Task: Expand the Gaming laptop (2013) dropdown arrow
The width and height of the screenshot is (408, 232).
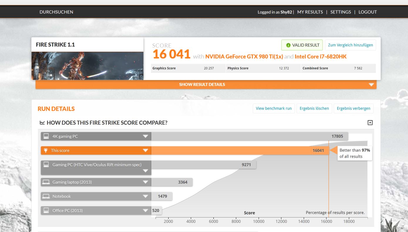Action: [145, 182]
